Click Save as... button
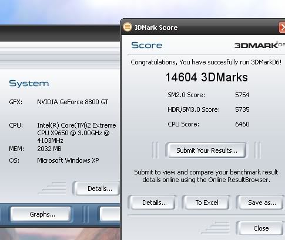 pos(261,203)
